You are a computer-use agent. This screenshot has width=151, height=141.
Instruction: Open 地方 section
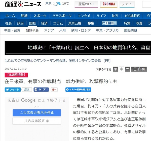[x=115, y=16]
